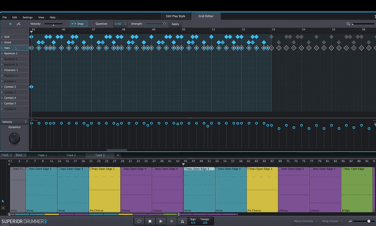Click the Cymbal 6 row label

(x=10, y=109)
